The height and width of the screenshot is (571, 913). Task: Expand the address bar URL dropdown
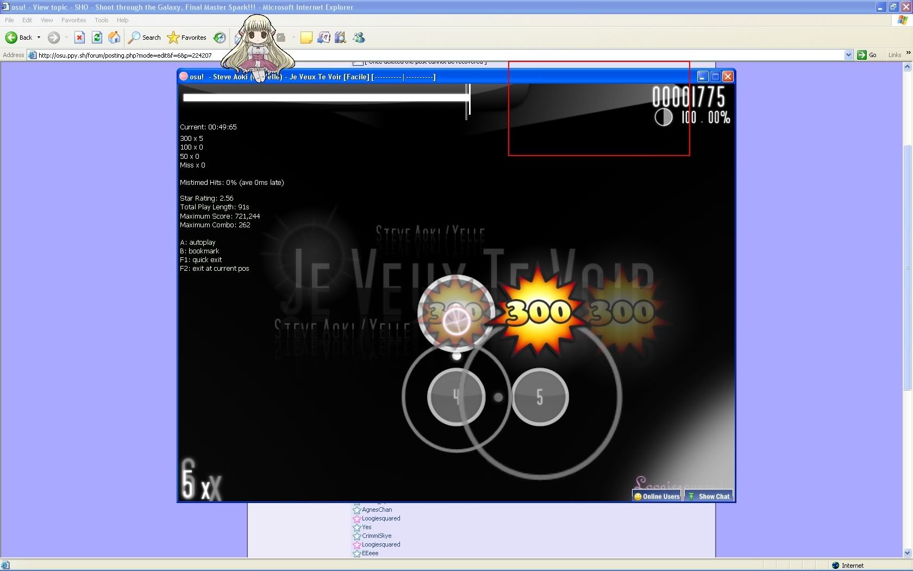[x=848, y=55]
